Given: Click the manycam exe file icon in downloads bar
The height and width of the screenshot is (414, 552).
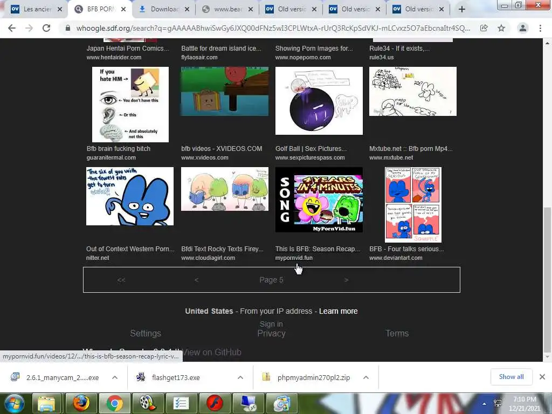Looking at the screenshot, I should coord(15,377).
